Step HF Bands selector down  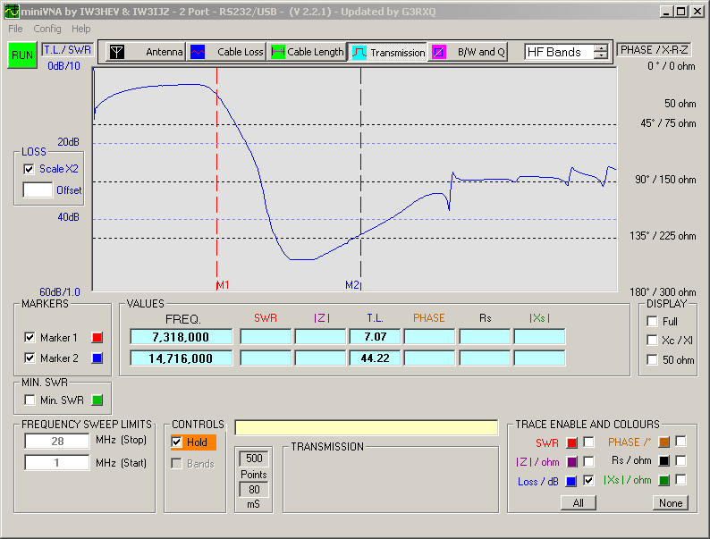(601, 55)
